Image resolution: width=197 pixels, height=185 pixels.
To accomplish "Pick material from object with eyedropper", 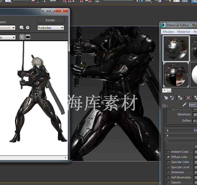I will [184, 105].
